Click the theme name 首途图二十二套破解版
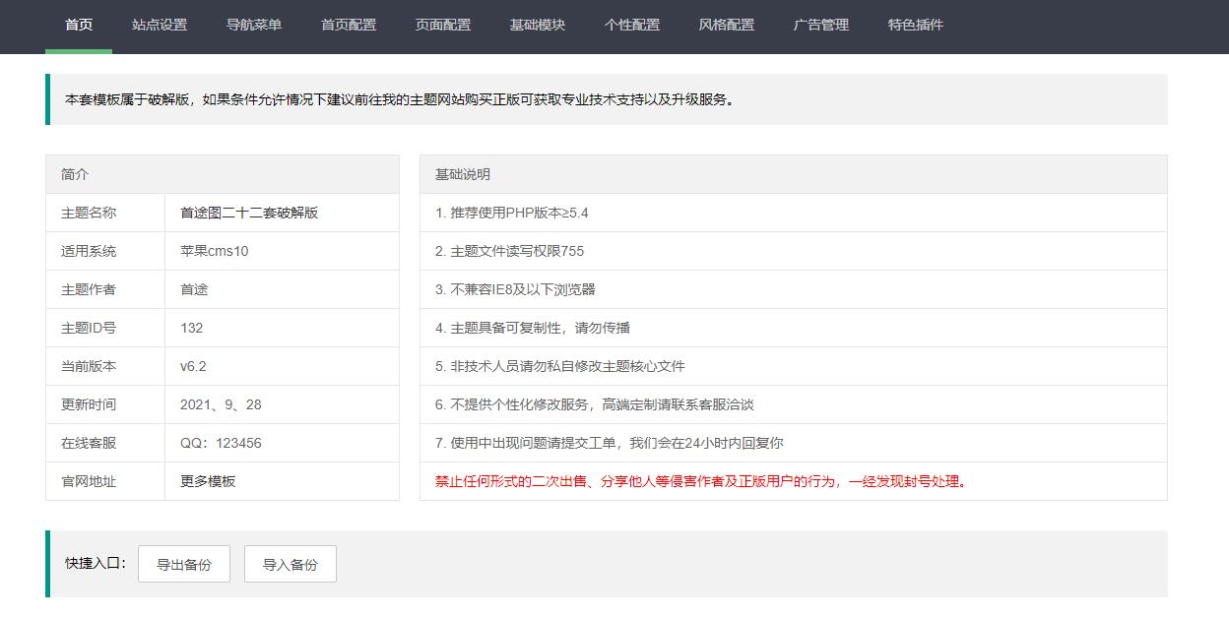This screenshot has width=1229, height=617. (249, 213)
